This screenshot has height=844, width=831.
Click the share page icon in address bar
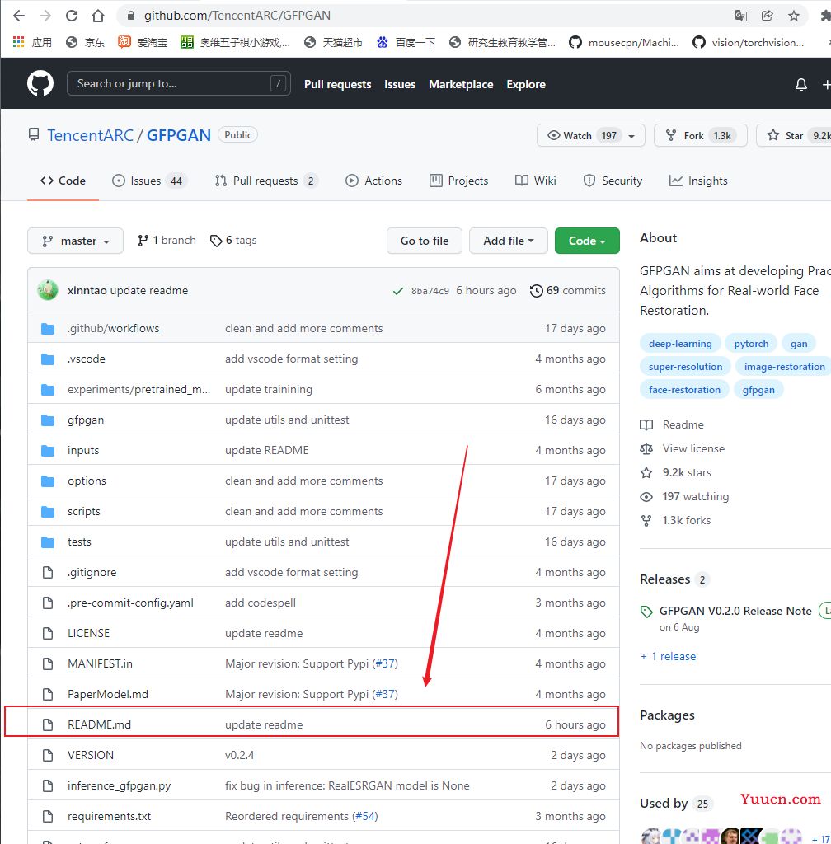pos(768,16)
